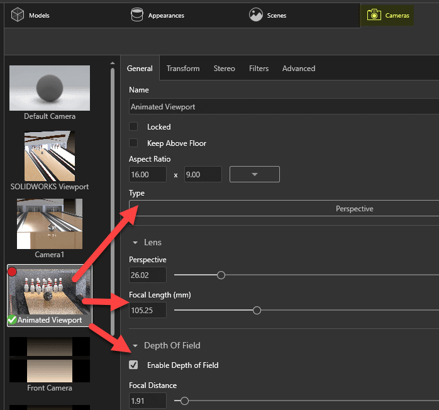Disable the Enable Depth of Field checkbox
Screen dimensions: 439x410
coord(133,365)
